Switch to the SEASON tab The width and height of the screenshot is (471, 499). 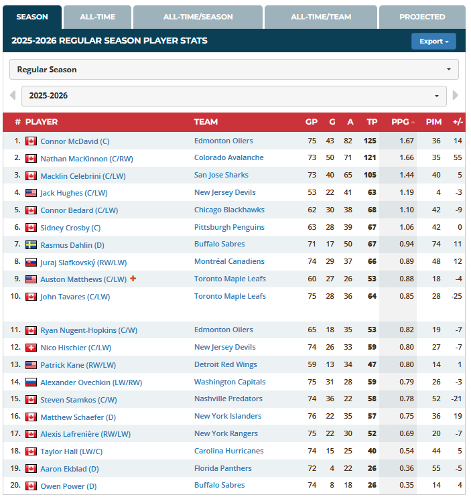32,17
